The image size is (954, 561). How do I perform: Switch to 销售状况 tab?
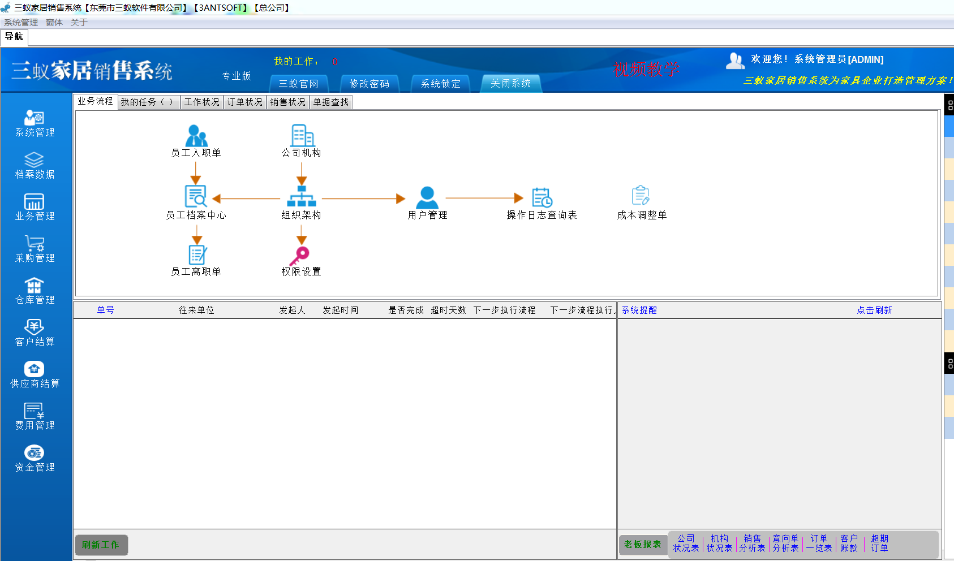[x=287, y=102]
